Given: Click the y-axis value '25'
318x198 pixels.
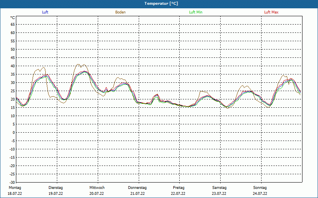Looking at the screenshot, I should (x=13, y=91).
